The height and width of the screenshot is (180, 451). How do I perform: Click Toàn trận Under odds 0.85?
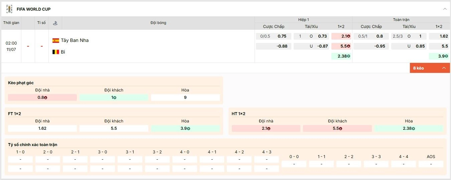pyautogui.click(x=409, y=46)
